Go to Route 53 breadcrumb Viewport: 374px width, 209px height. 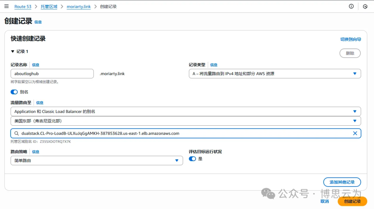click(23, 7)
